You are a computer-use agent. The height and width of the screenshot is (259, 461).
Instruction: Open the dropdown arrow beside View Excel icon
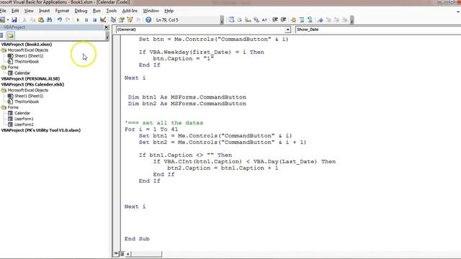click(x=8, y=19)
